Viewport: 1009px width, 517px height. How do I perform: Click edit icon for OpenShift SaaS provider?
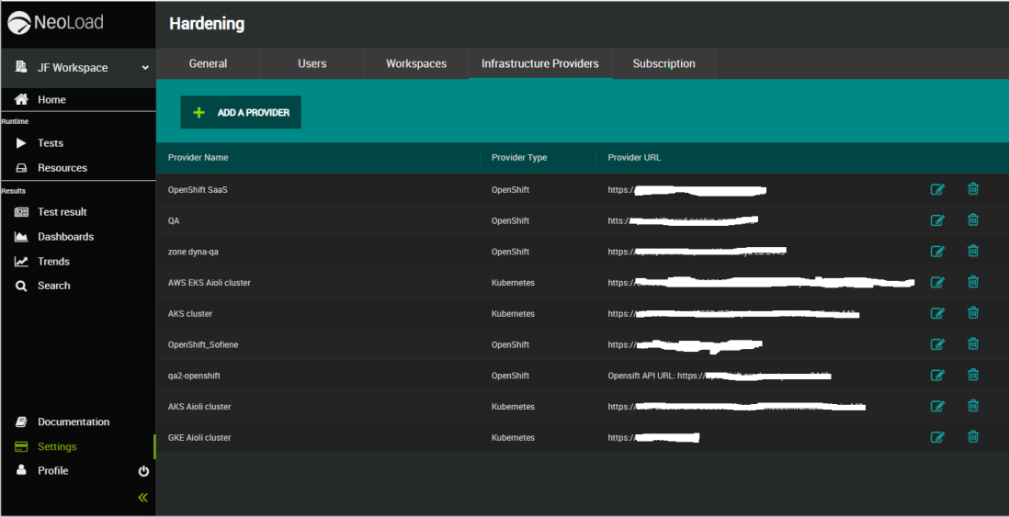coord(936,190)
